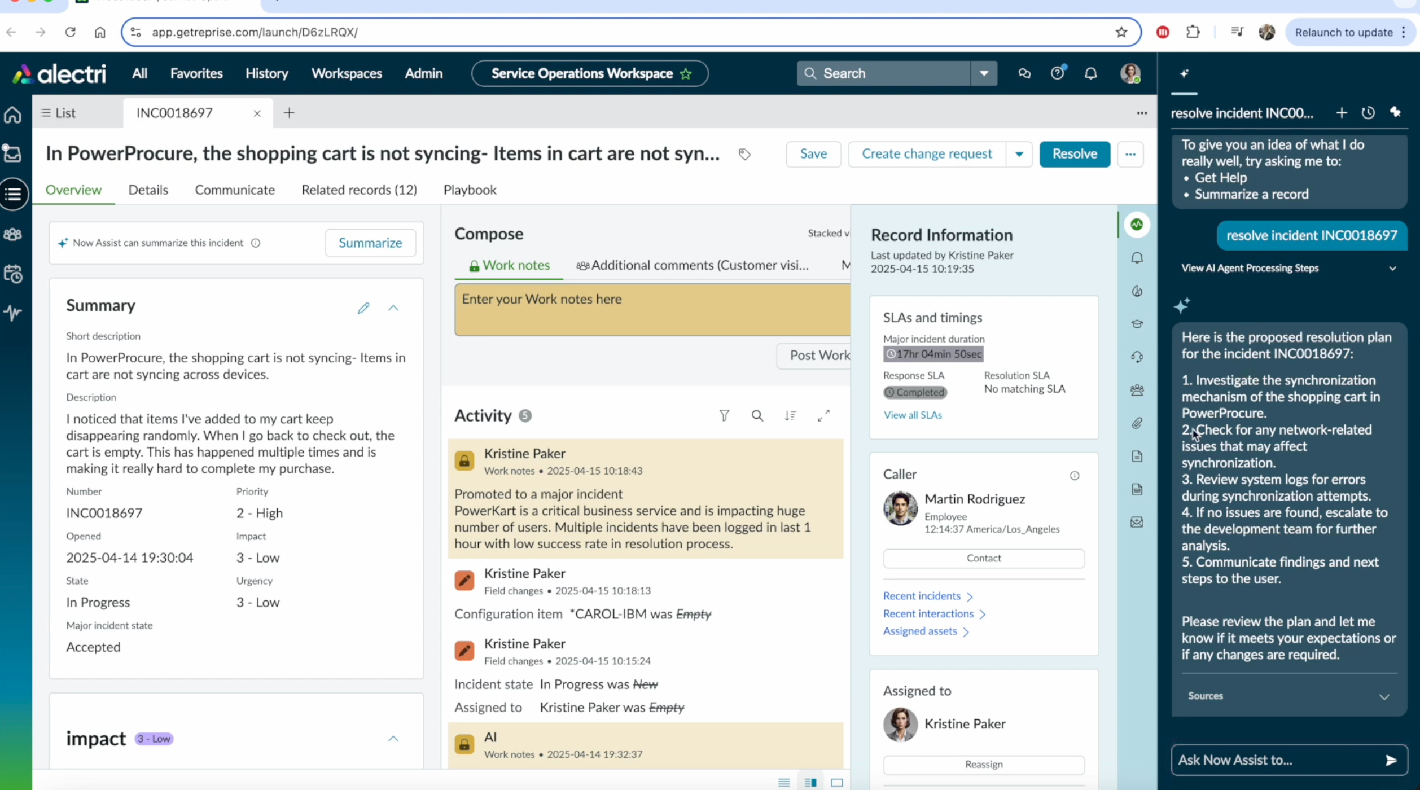Open the attachments paperclip in side rail
The height and width of the screenshot is (790, 1420).
click(1137, 423)
